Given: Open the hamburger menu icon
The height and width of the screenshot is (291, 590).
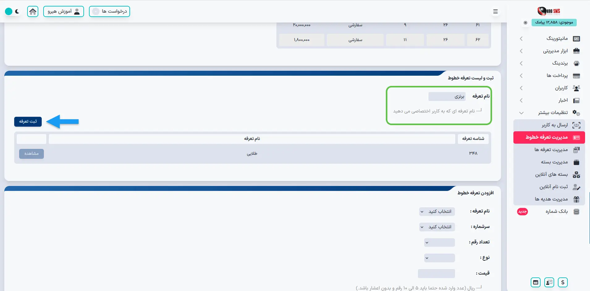Looking at the screenshot, I should pos(495,11).
